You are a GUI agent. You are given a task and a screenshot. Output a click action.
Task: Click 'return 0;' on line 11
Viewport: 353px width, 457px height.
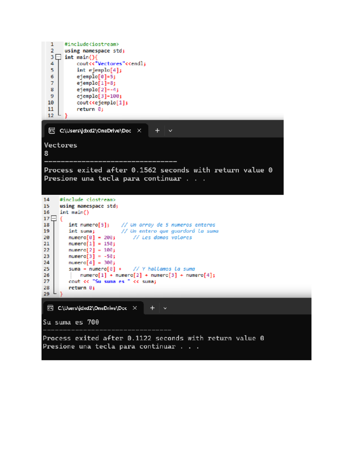click(90, 109)
